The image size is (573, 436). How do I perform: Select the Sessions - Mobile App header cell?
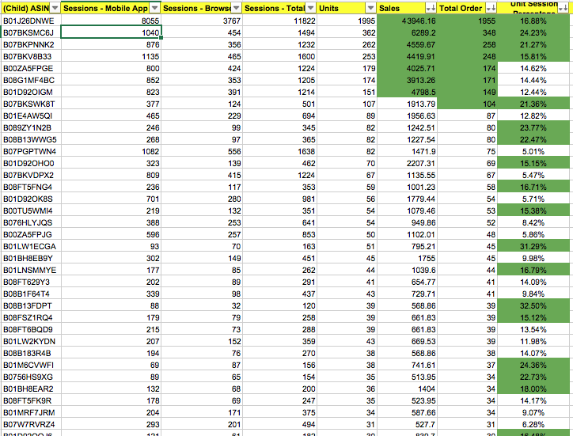[111, 8]
